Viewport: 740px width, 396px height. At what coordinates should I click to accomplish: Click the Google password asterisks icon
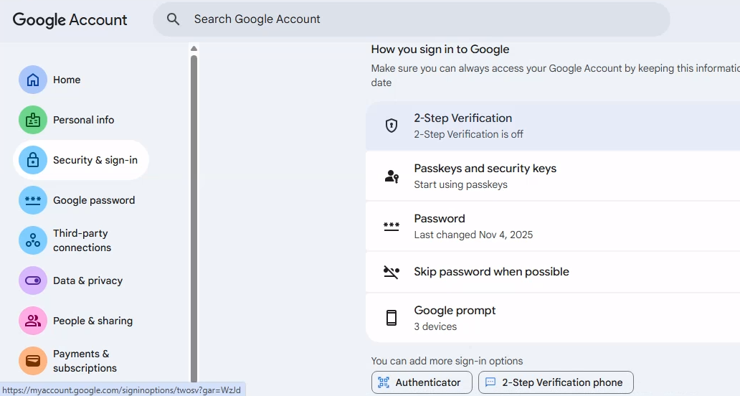pyautogui.click(x=33, y=200)
